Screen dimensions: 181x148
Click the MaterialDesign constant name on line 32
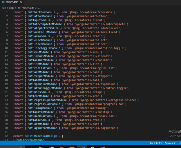pyautogui.click(x=46, y=136)
